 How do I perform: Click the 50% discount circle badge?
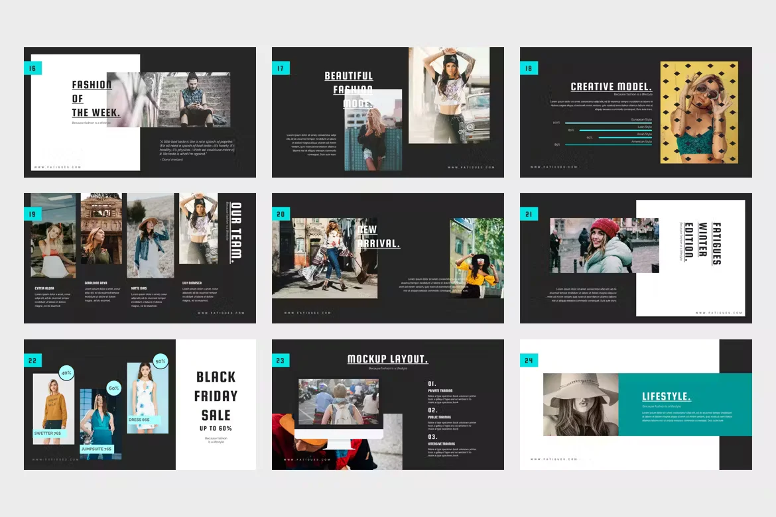click(160, 361)
